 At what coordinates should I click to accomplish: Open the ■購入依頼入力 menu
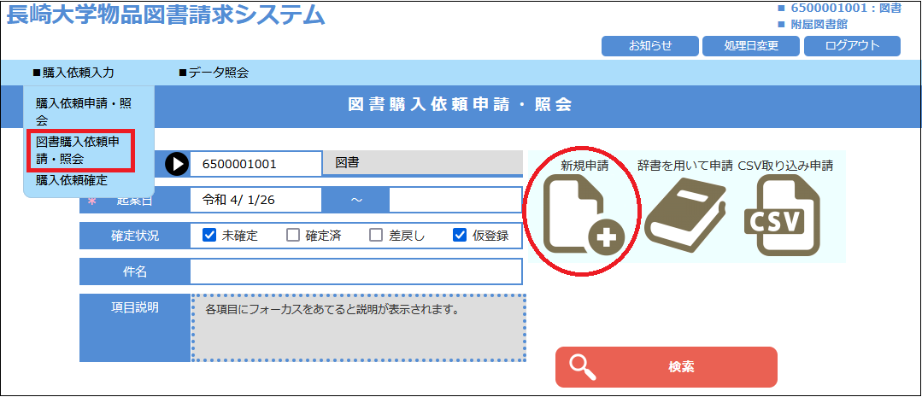coord(73,73)
